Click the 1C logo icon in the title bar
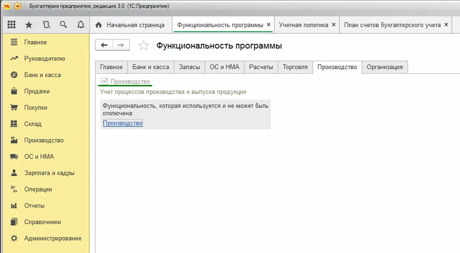This screenshot has width=460, height=253. (7, 6)
